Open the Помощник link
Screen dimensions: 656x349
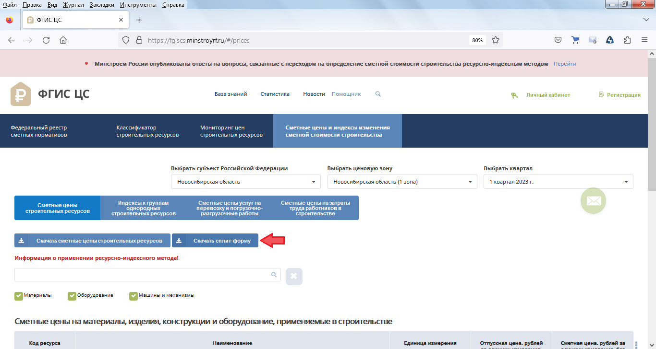click(x=346, y=94)
